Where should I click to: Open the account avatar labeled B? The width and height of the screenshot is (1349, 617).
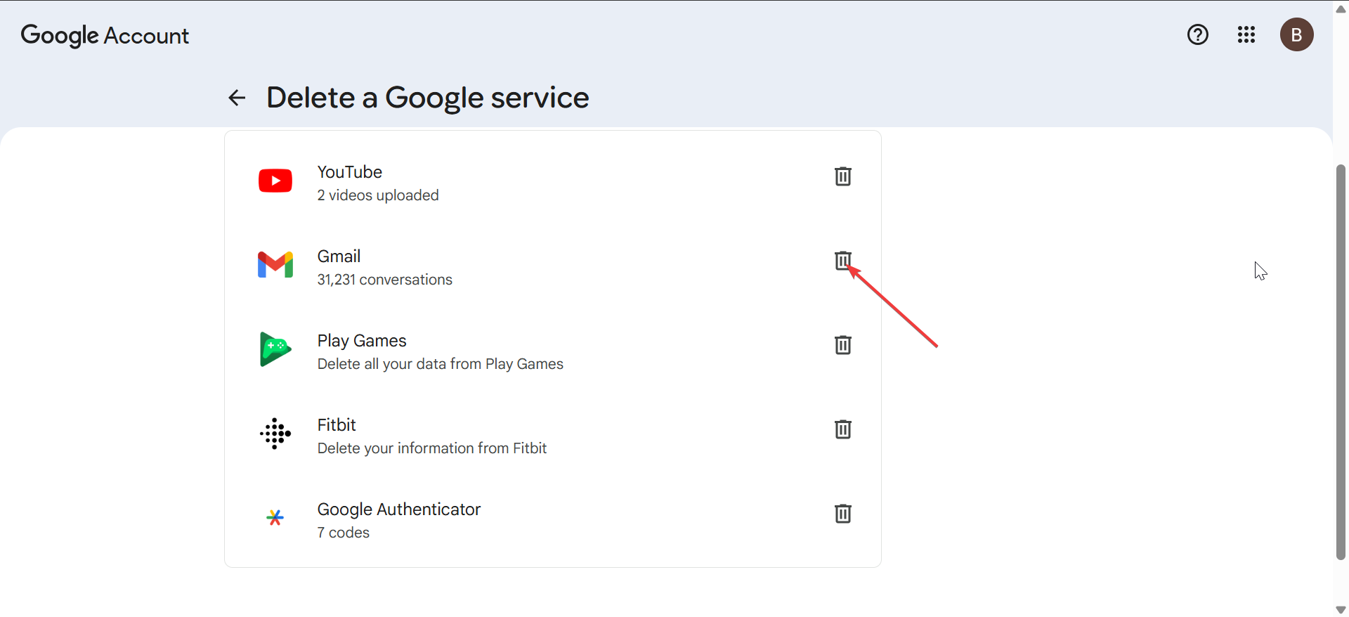[x=1297, y=34]
